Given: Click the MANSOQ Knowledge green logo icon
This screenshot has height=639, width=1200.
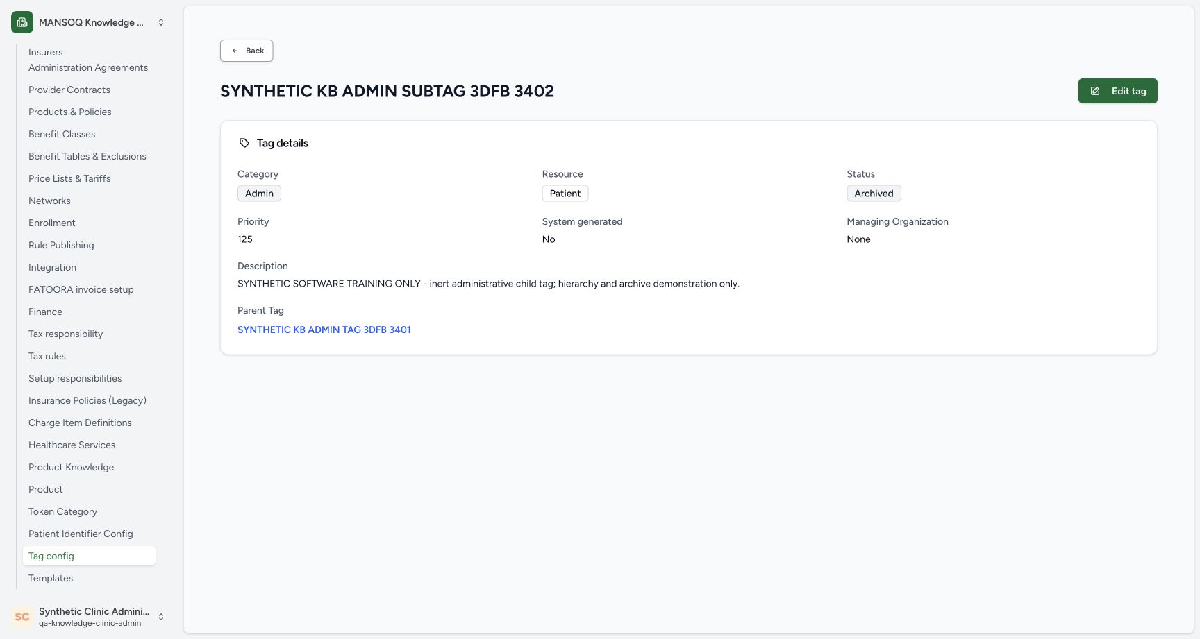Looking at the screenshot, I should coord(22,22).
